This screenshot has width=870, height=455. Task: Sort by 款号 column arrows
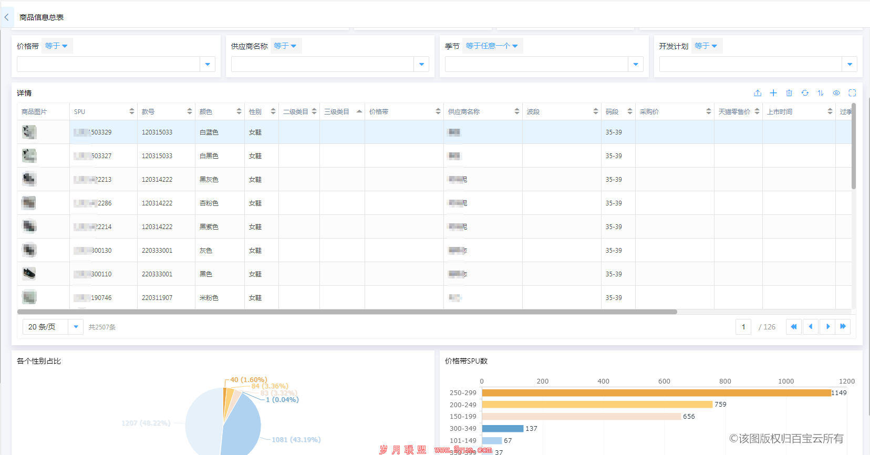(190, 111)
